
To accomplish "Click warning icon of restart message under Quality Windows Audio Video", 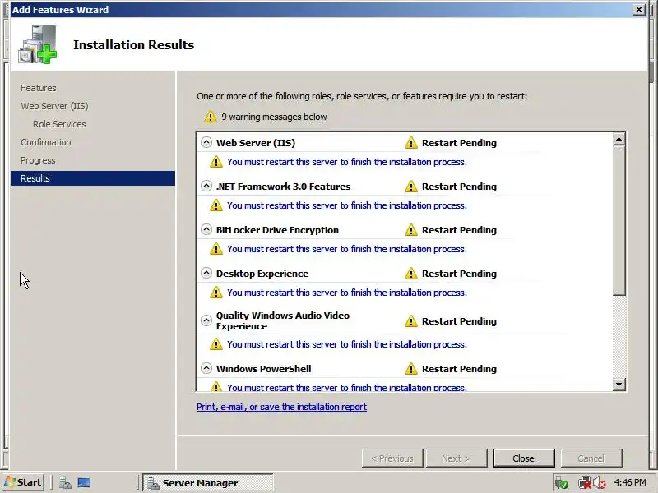I will click(x=216, y=344).
